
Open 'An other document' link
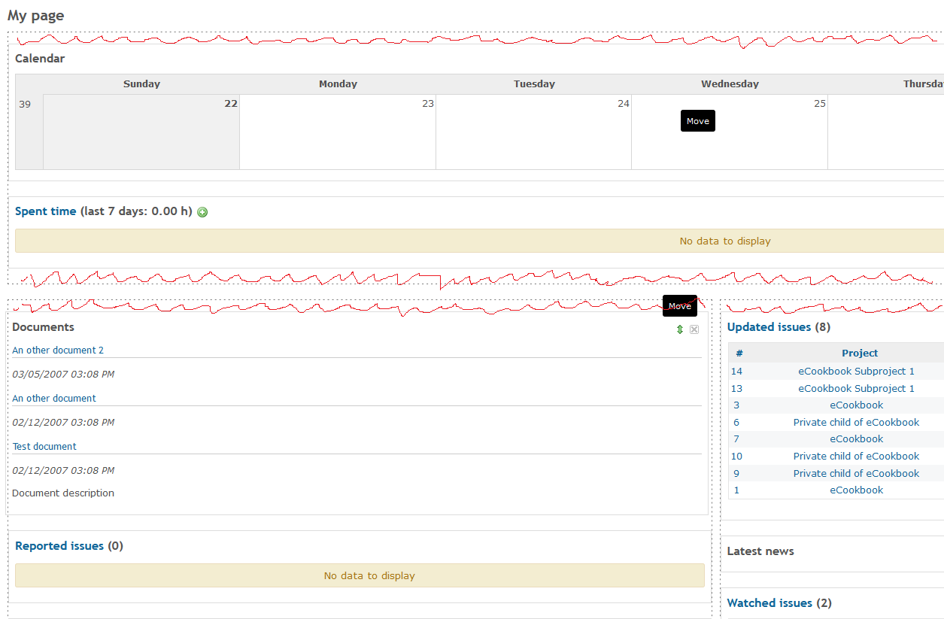point(54,399)
